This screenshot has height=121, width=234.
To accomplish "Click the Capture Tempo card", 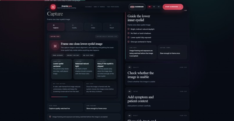I will 172,52.
